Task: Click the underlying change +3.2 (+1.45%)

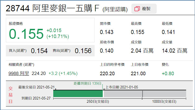Action: 63,73
